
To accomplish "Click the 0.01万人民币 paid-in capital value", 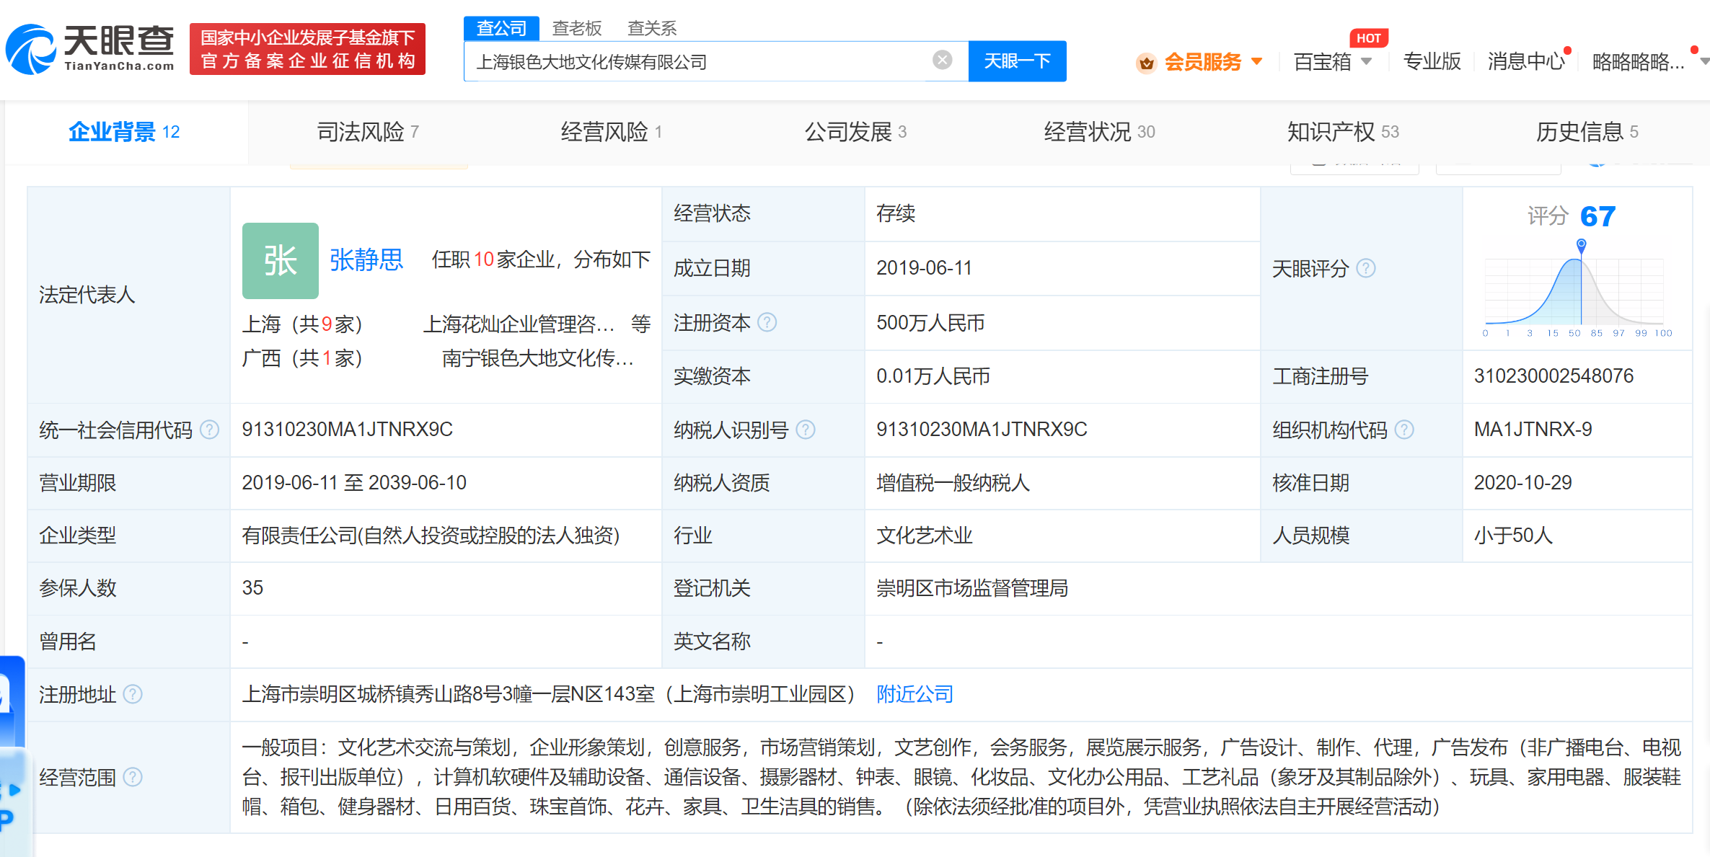I will [933, 376].
